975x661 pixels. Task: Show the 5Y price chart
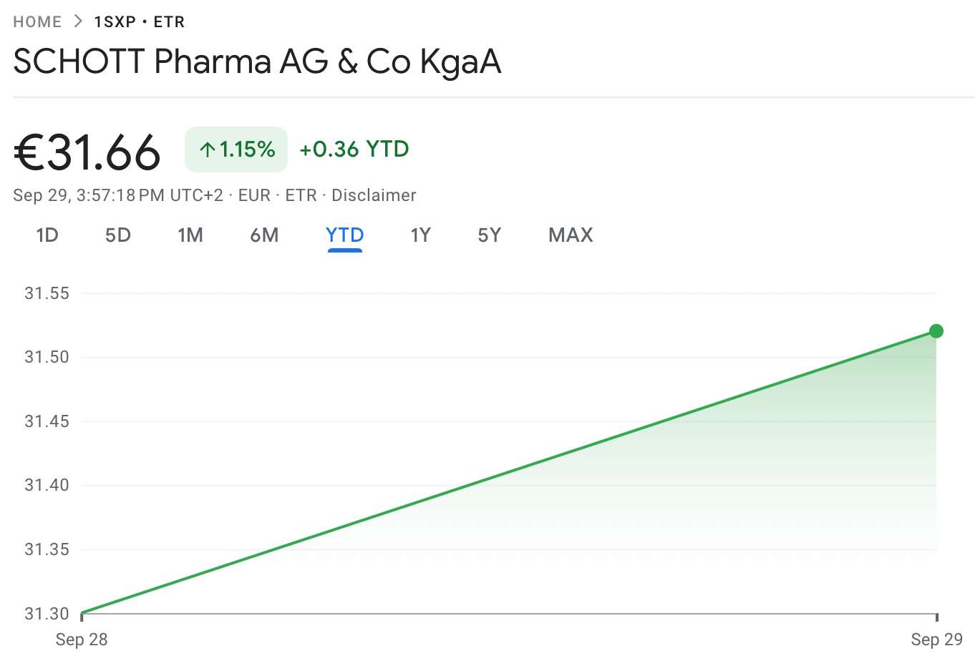[x=490, y=235]
